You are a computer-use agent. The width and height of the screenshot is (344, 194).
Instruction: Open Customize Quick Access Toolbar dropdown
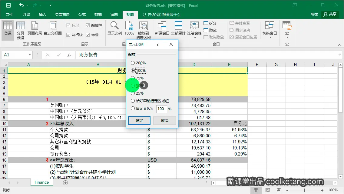pos(51,5)
